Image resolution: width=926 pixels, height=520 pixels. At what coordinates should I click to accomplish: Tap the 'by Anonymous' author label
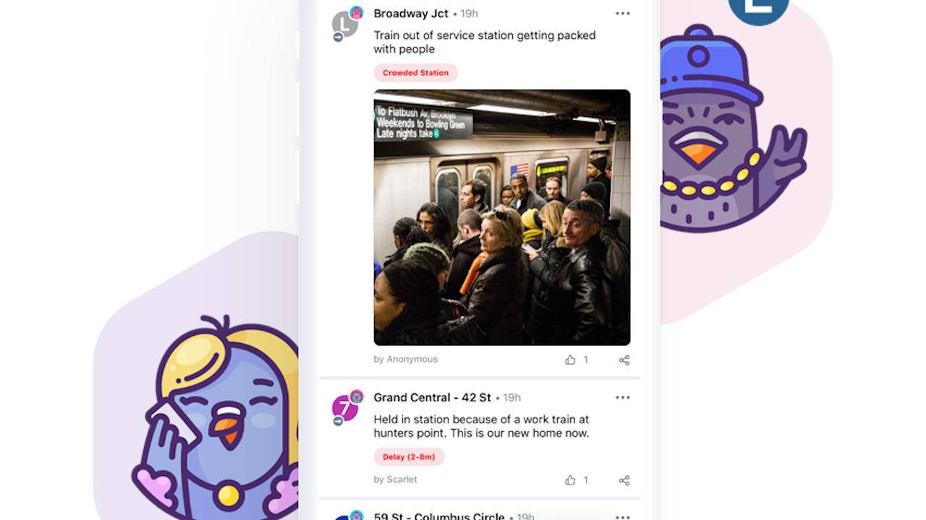[406, 360]
